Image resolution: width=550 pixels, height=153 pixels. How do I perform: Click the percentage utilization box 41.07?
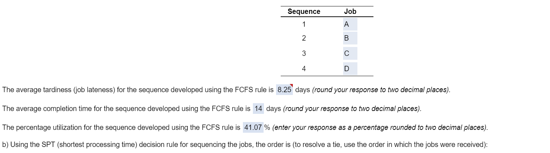coord(253,127)
